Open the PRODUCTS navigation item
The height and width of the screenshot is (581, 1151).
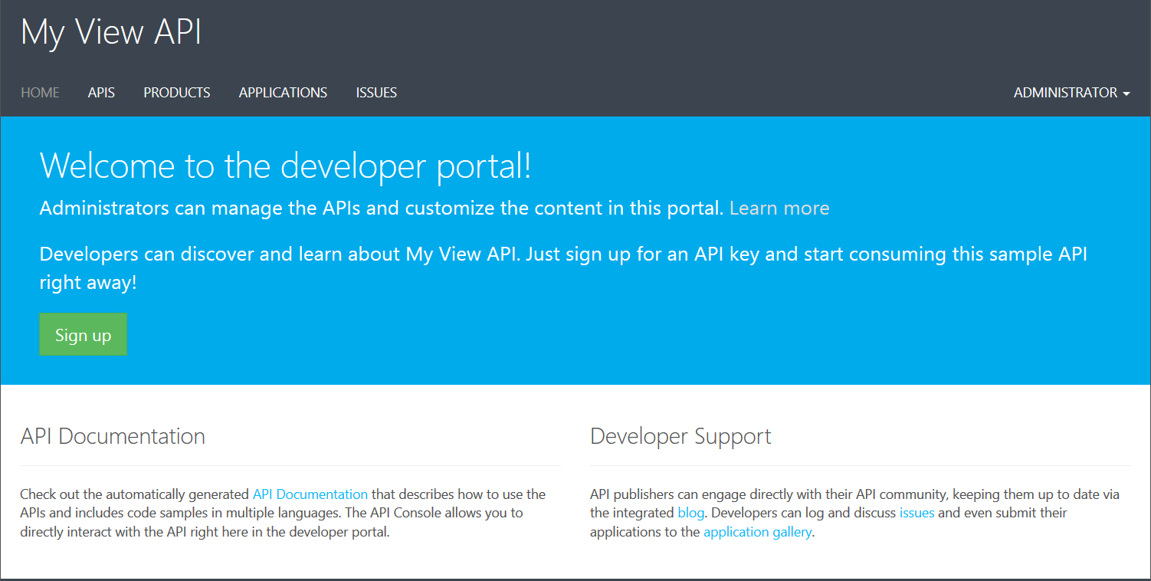(x=177, y=93)
